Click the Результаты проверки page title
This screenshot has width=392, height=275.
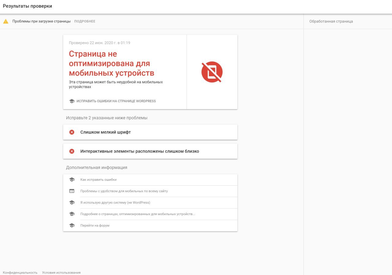pyautogui.click(x=28, y=6)
